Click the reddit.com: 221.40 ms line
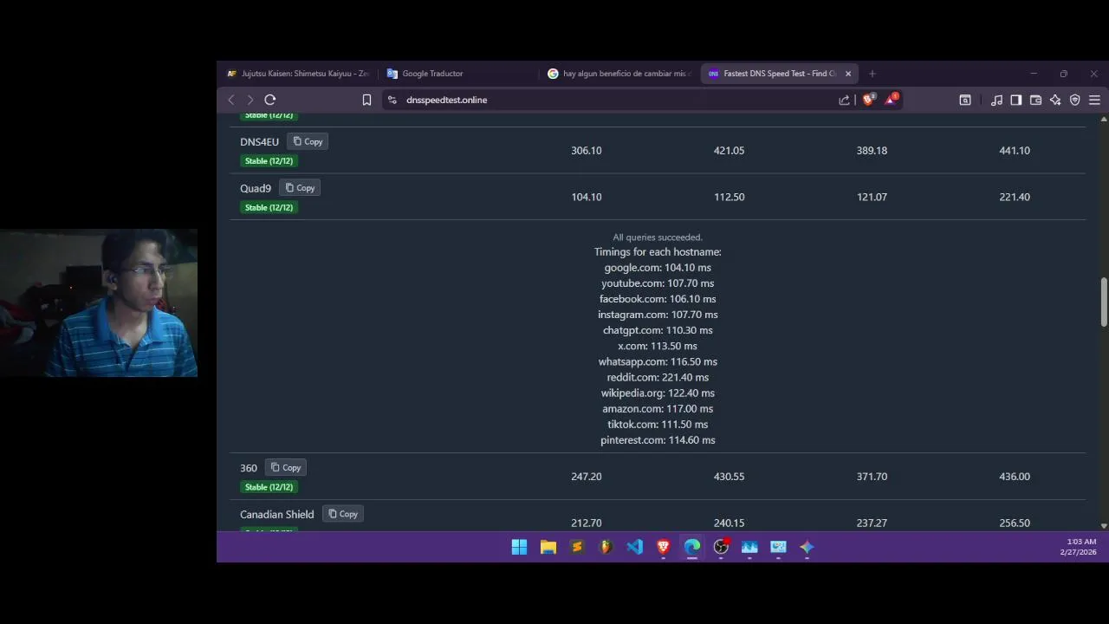The height and width of the screenshot is (624, 1109). pyautogui.click(x=658, y=377)
